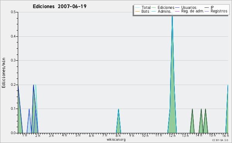The height and width of the screenshot is (143, 232).
Task: Click the '15 h' x-axis label
Action: tap(212, 135)
